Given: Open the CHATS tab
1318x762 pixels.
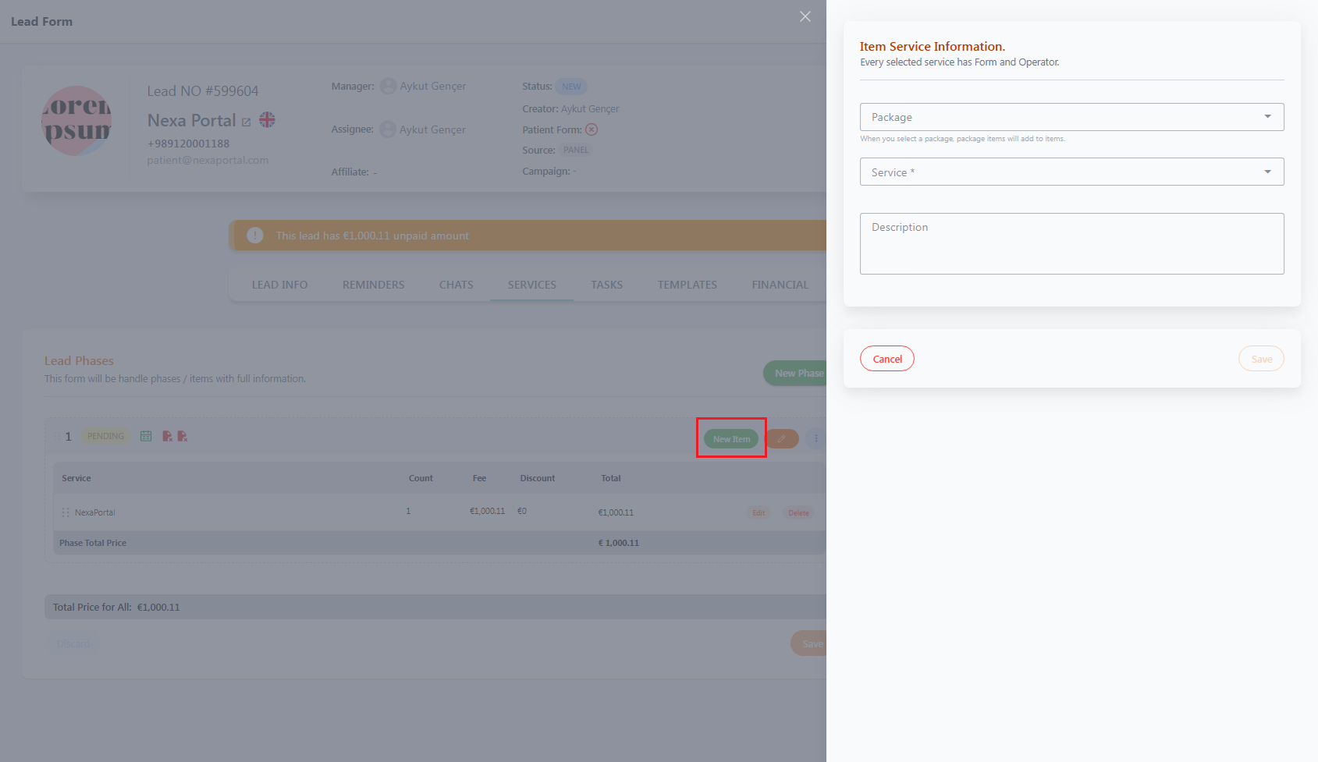Looking at the screenshot, I should pos(456,285).
